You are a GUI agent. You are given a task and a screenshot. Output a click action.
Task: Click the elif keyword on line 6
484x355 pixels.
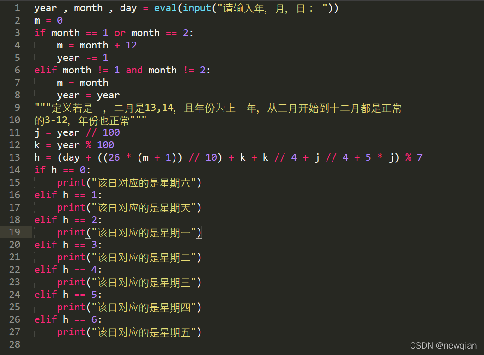(45, 70)
